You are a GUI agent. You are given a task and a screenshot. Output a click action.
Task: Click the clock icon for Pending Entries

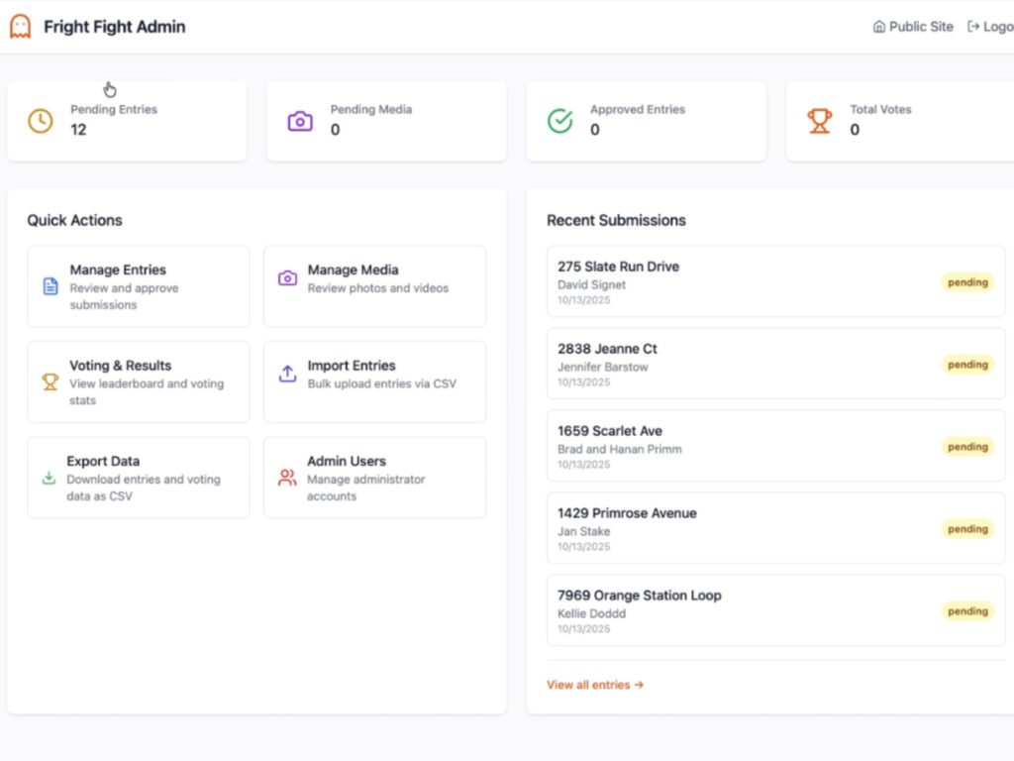40,121
